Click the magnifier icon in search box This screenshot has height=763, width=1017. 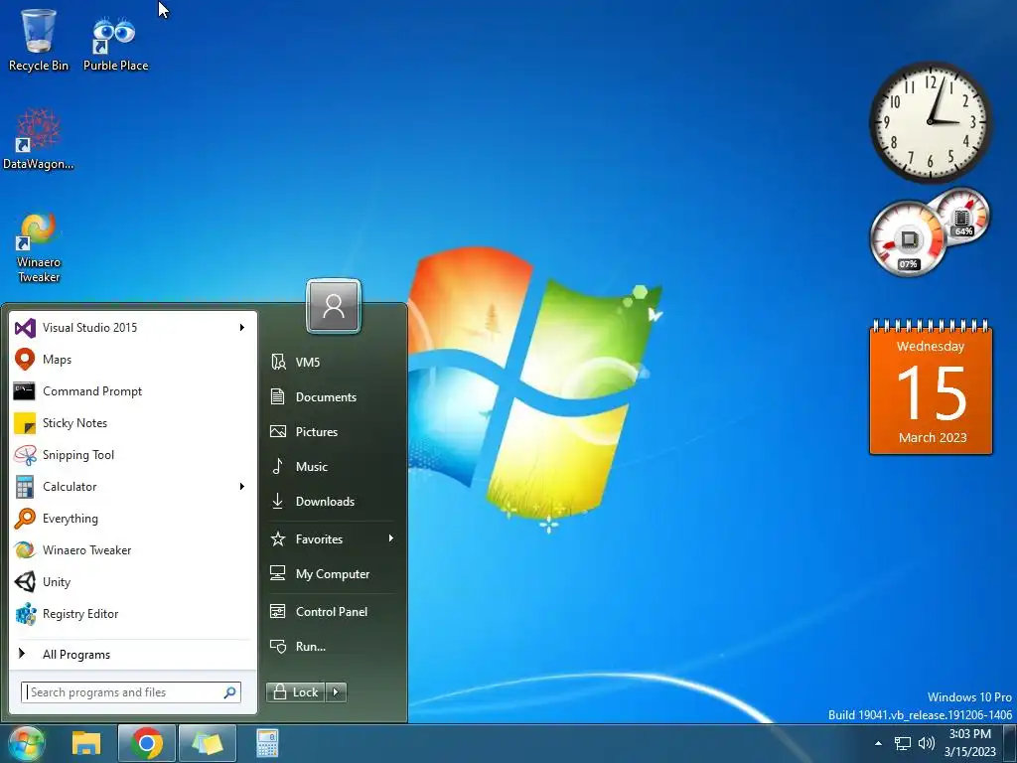[x=229, y=692]
